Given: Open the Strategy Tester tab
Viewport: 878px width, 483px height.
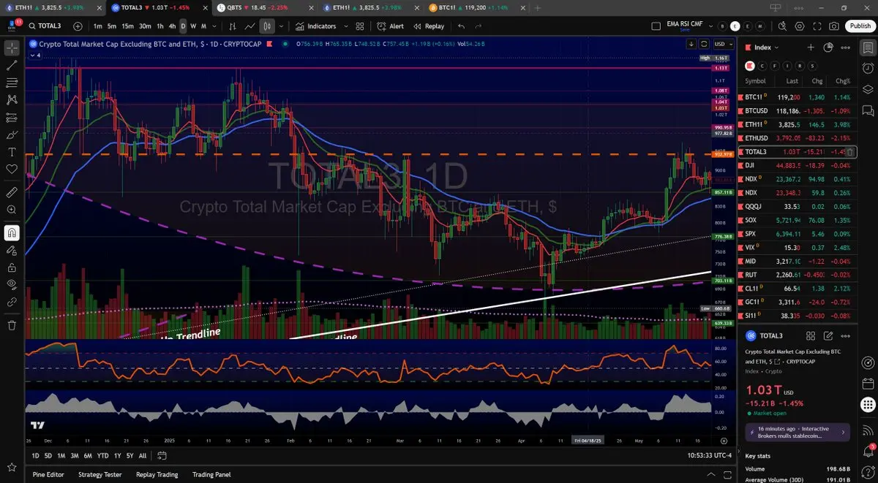Looking at the screenshot, I should click(x=100, y=474).
